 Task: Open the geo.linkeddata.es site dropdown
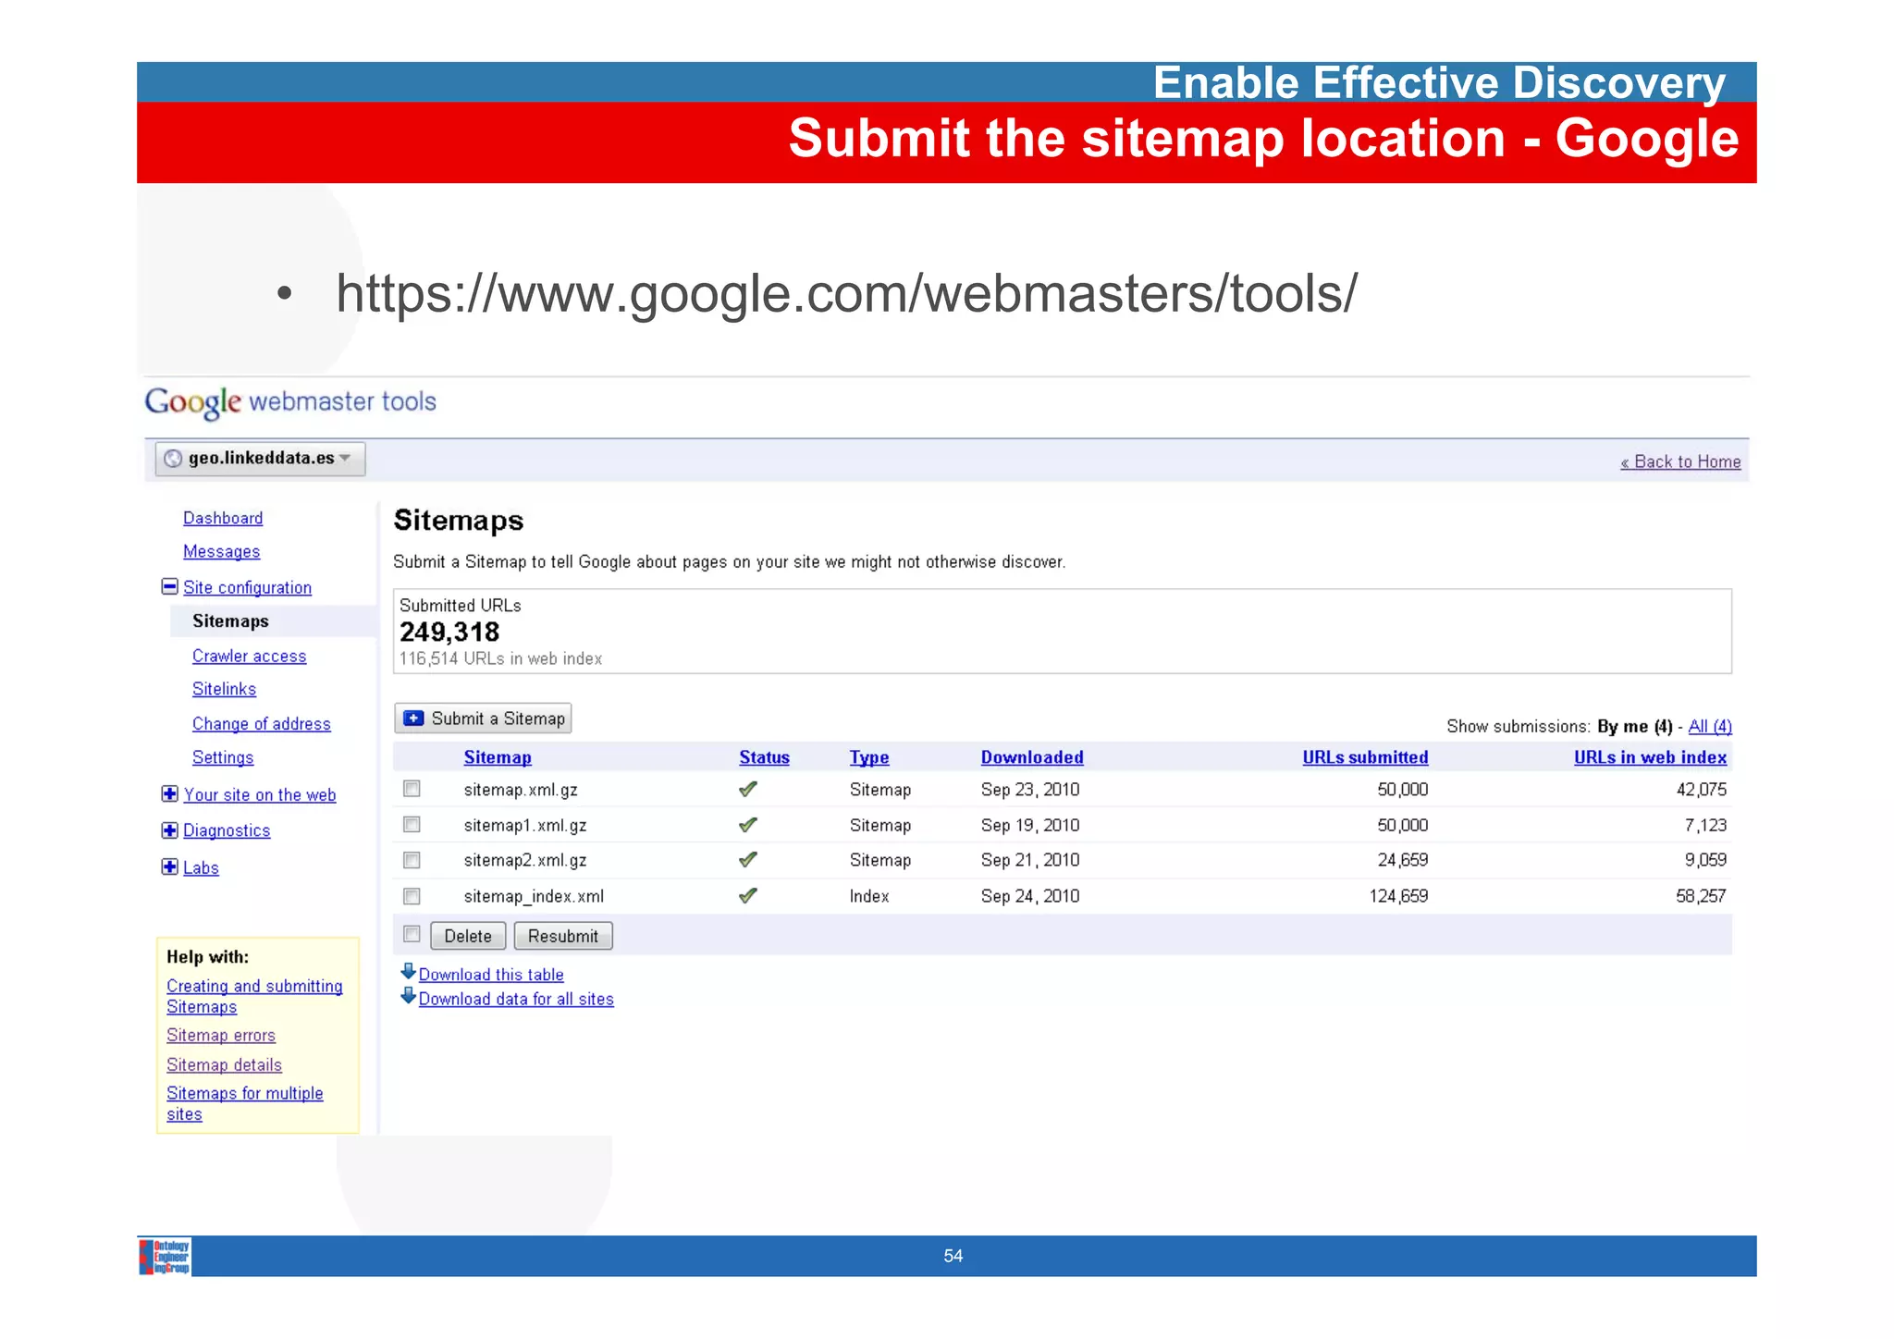(260, 459)
